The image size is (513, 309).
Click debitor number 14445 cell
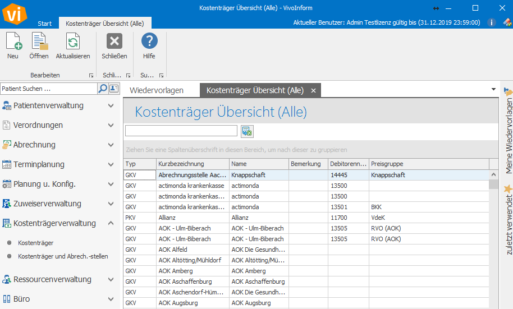pos(349,175)
